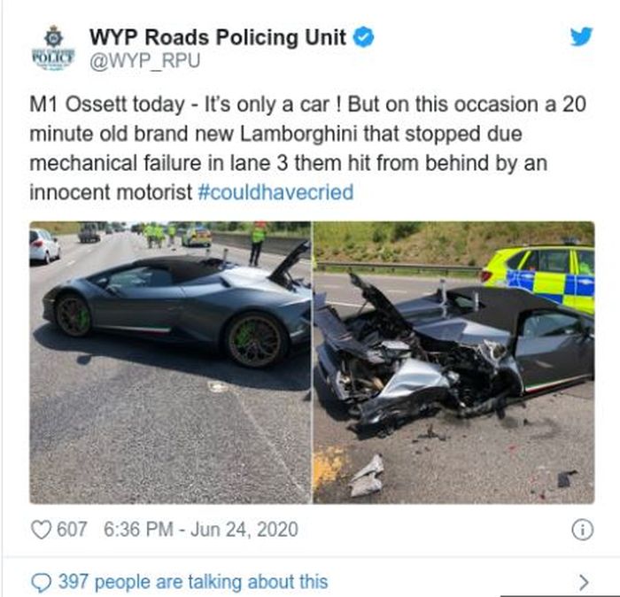Click the police car in right photo

(x=539, y=276)
